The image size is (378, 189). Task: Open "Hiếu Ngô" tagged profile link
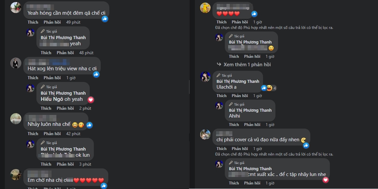pyautogui.click(x=52, y=99)
